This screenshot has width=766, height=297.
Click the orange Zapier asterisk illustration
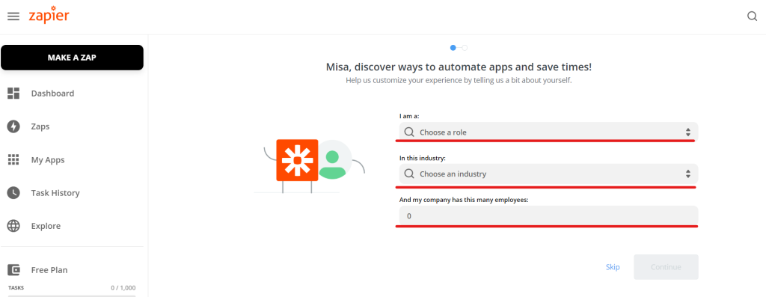[x=297, y=160]
